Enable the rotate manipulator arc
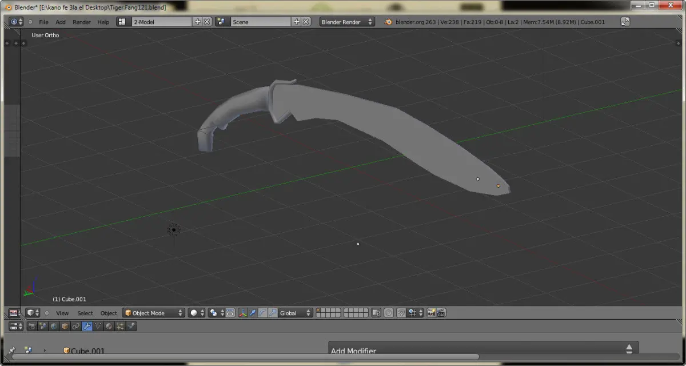The width and height of the screenshot is (686, 366). [262, 313]
